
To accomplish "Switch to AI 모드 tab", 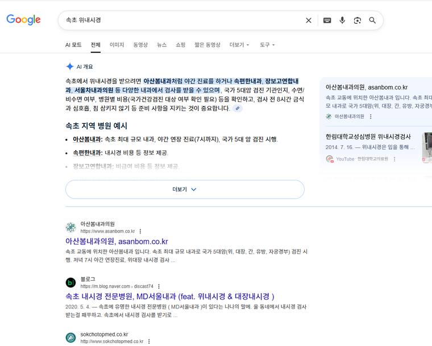I will click(x=73, y=45).
